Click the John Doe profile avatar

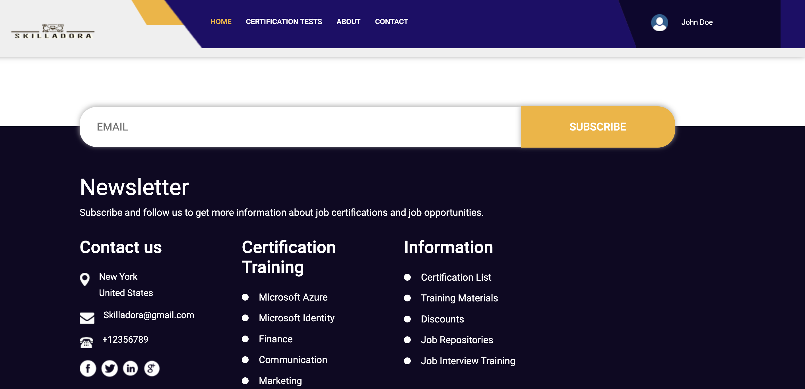click(x=659, y=22)
